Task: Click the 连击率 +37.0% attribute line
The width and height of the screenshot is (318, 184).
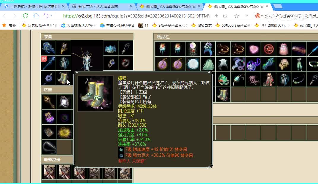Action: coord(132,144)
